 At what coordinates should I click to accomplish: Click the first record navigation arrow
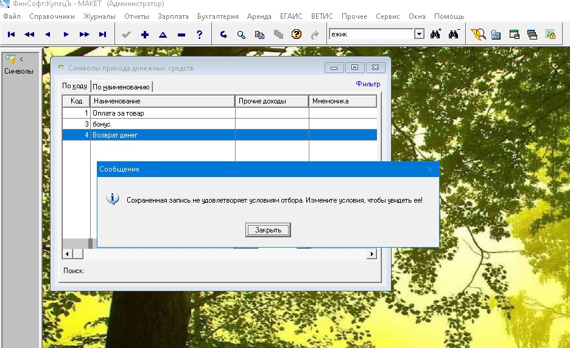point(11,35)
